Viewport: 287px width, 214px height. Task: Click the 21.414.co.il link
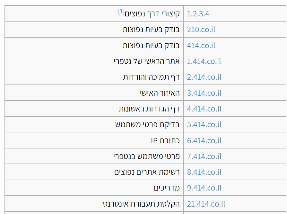(x=206, y=204)
